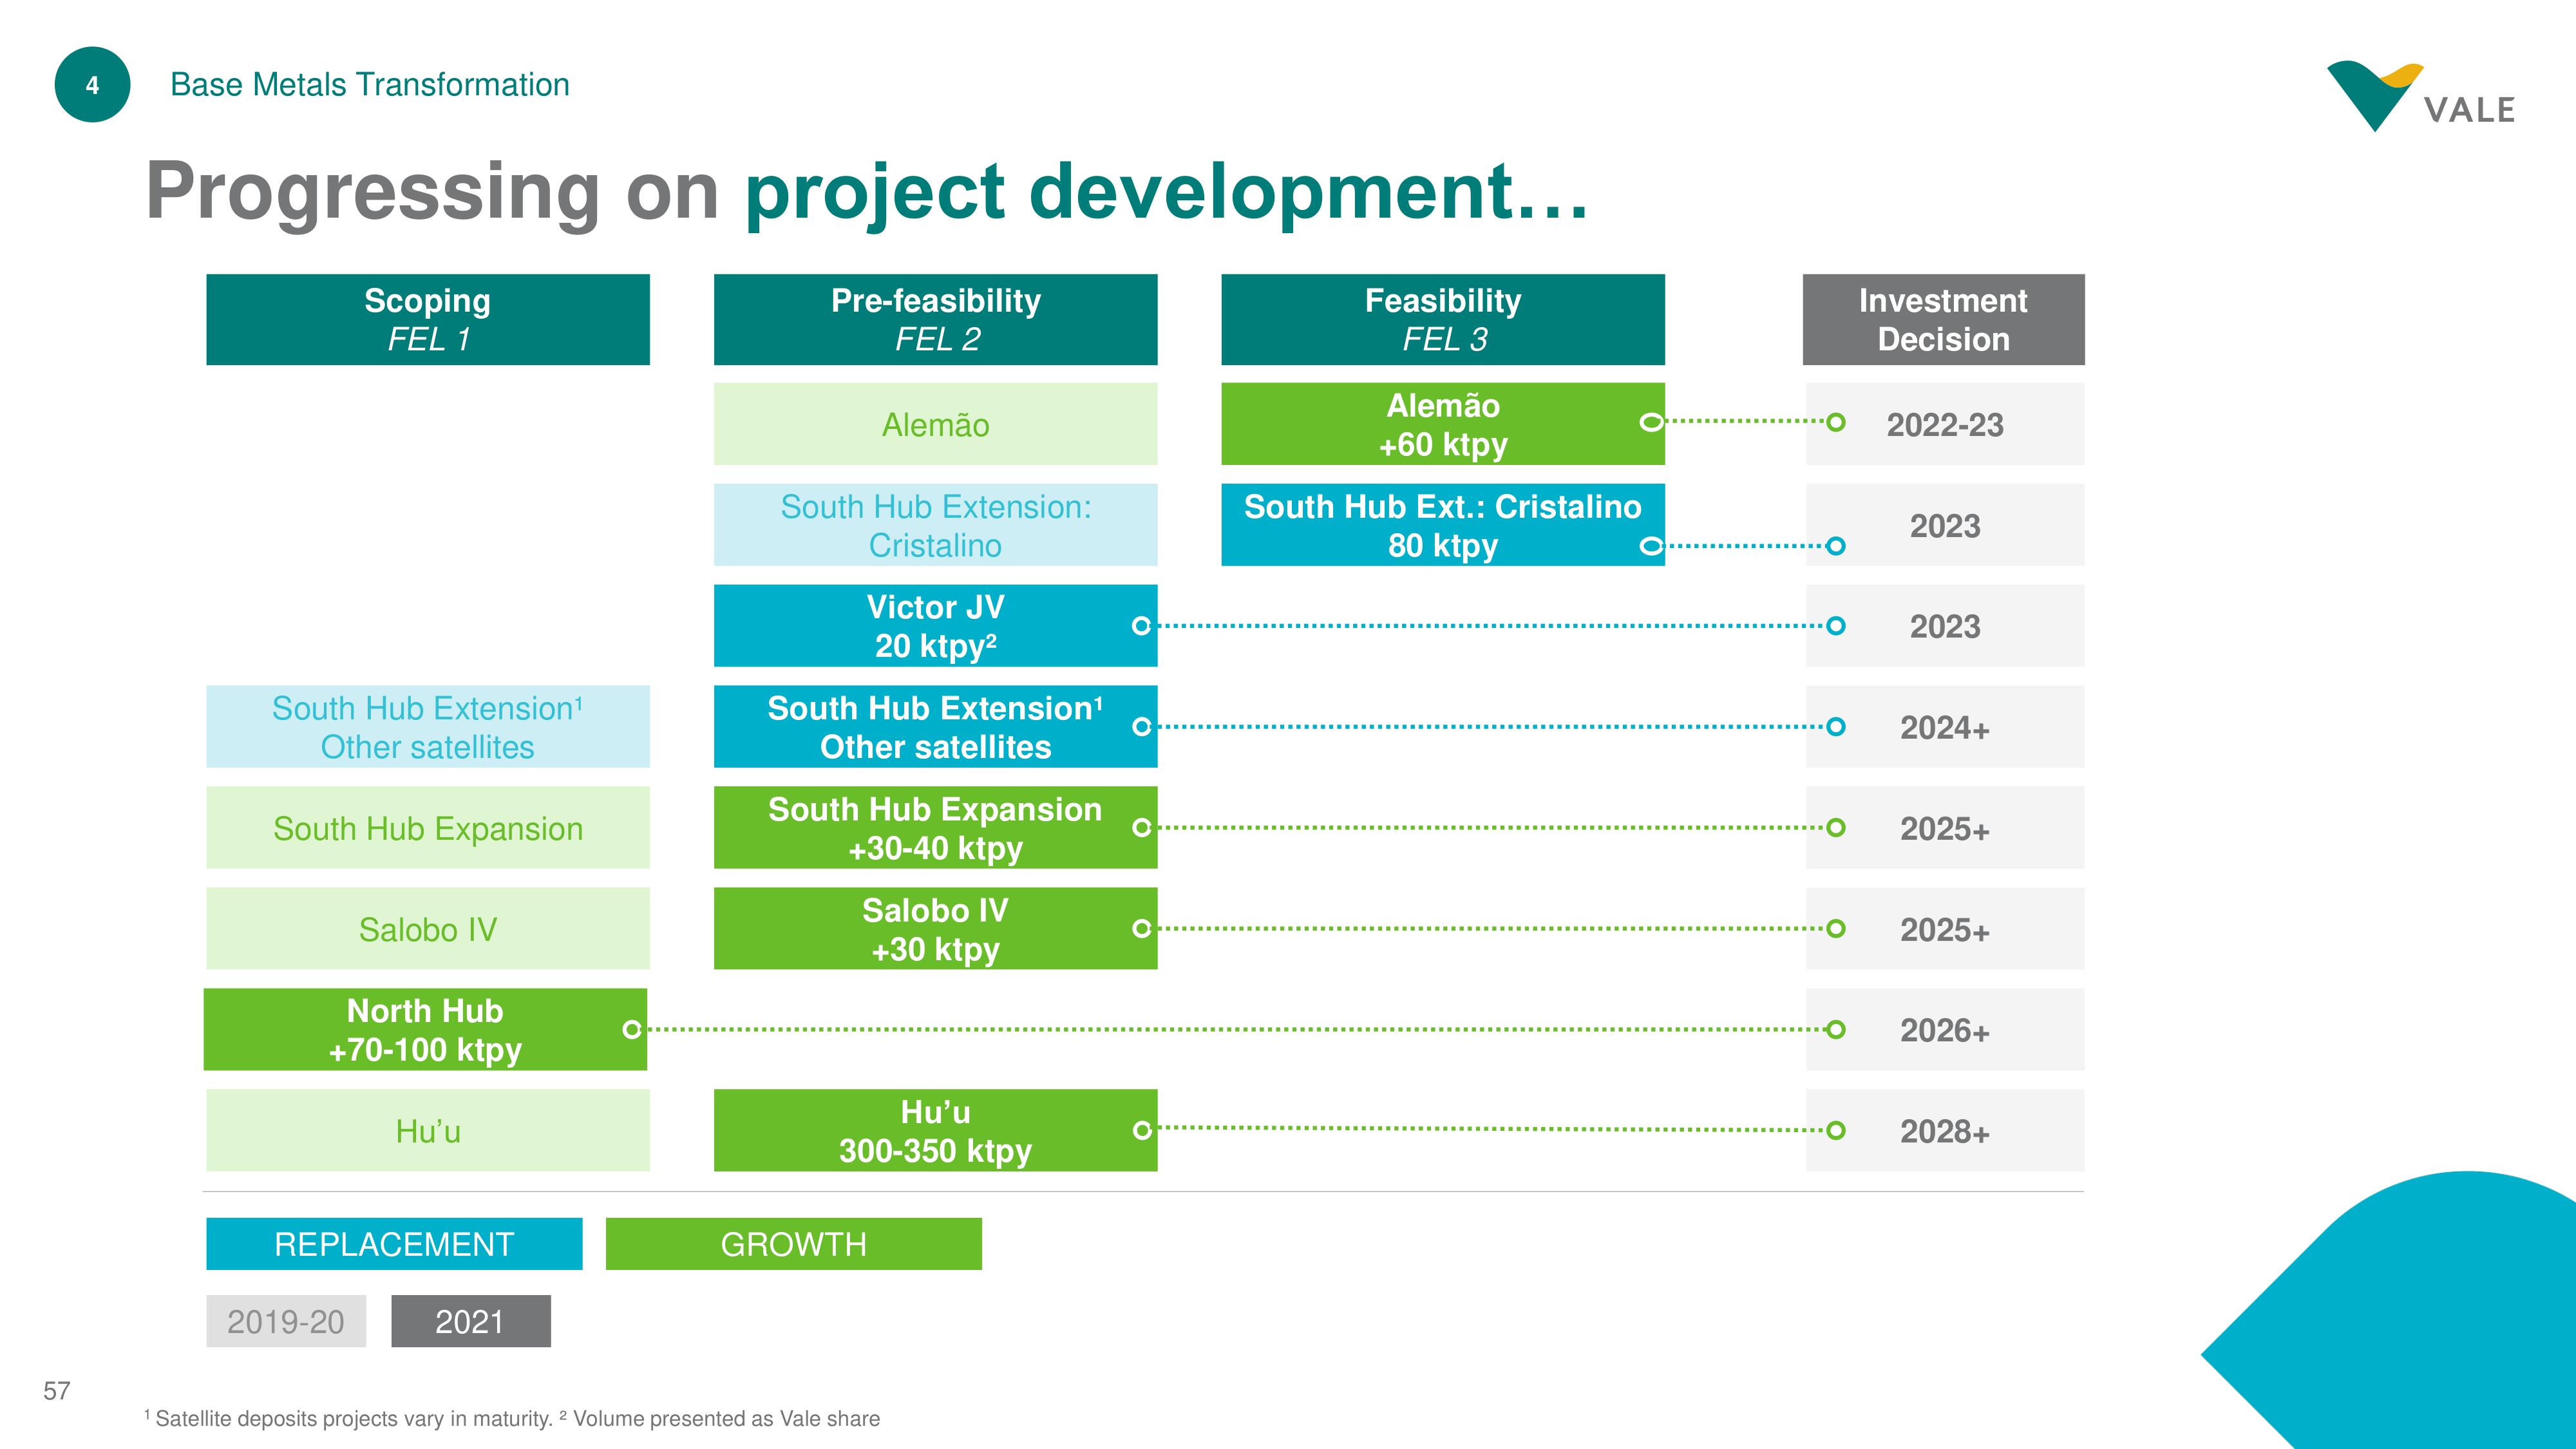Click the start marker on North Hub box
2576x1449 pixels.
click(x=632, y=1029)
